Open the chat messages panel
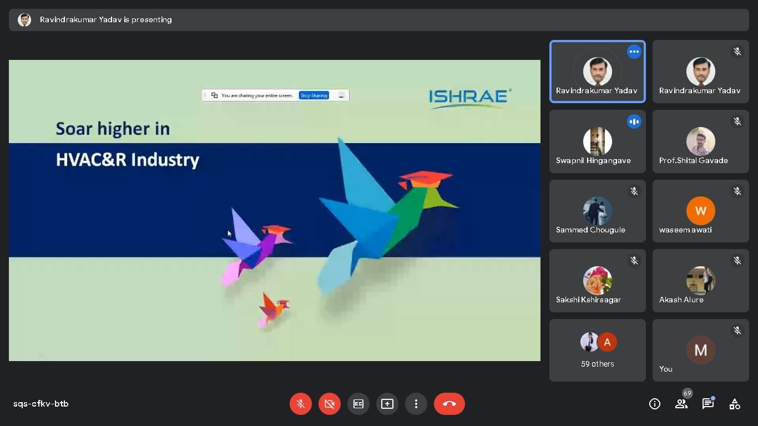This screenshot has width=758, height=426. coord(708,404)
